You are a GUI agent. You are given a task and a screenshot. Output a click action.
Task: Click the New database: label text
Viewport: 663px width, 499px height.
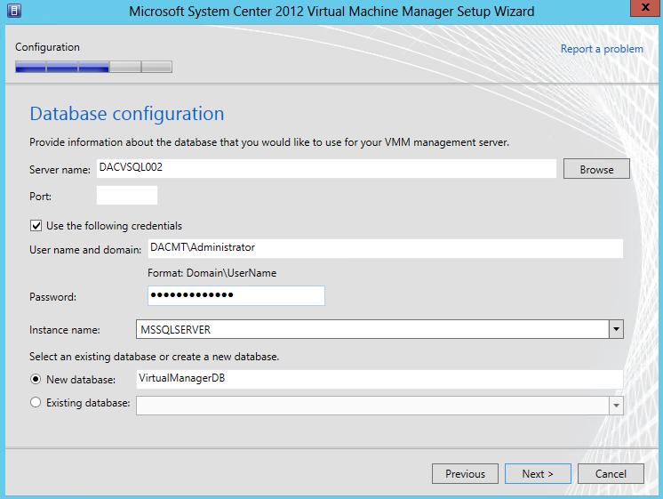tap(81, 380)
